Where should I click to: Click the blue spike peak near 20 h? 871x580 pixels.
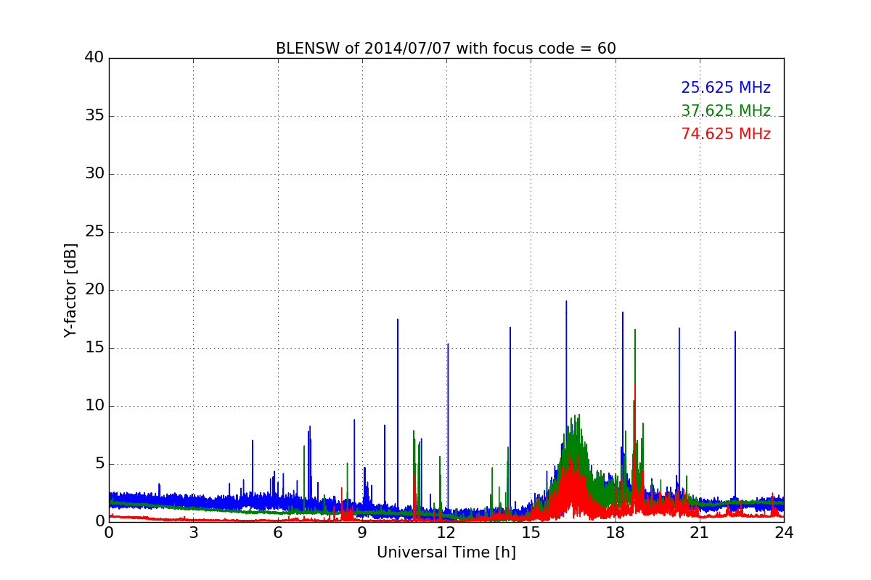click(x=679, y=328)
